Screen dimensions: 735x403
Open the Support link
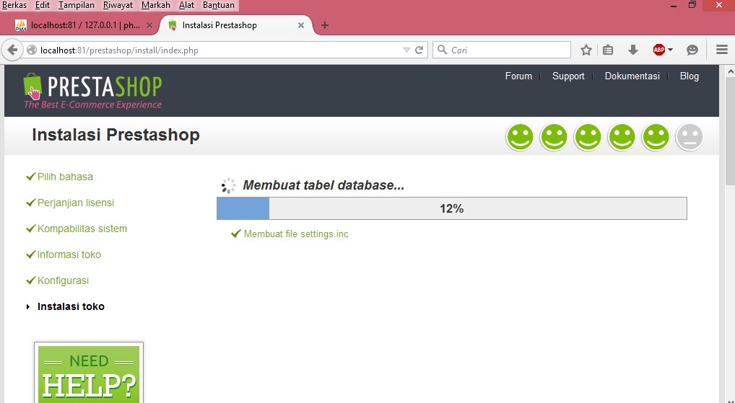(x=568, y=76)
